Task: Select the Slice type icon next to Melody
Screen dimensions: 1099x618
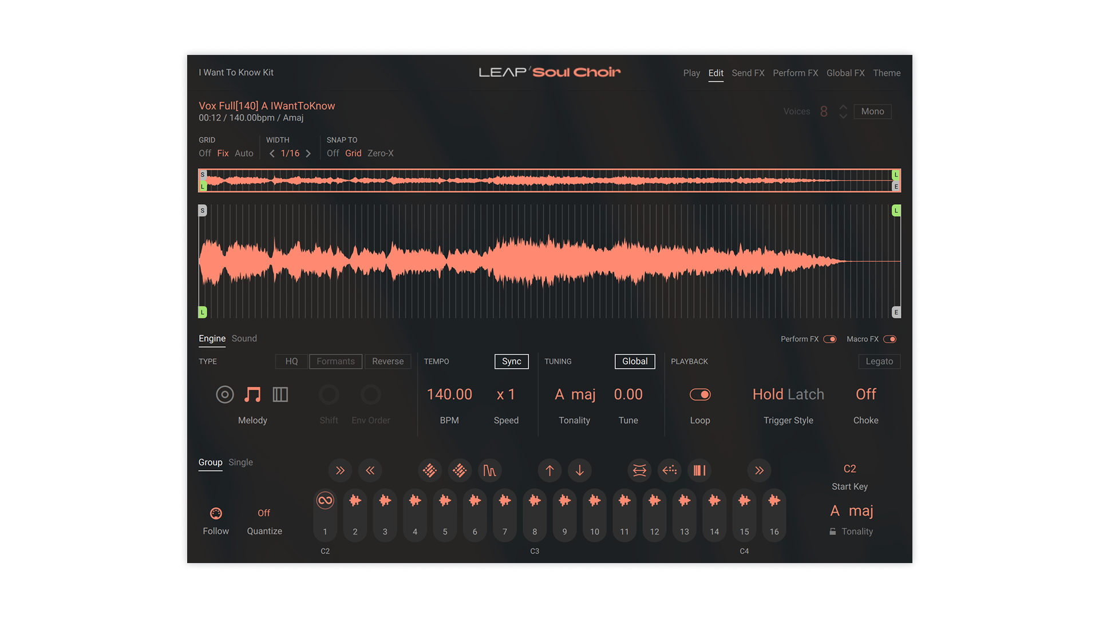Action: point(280,394)
